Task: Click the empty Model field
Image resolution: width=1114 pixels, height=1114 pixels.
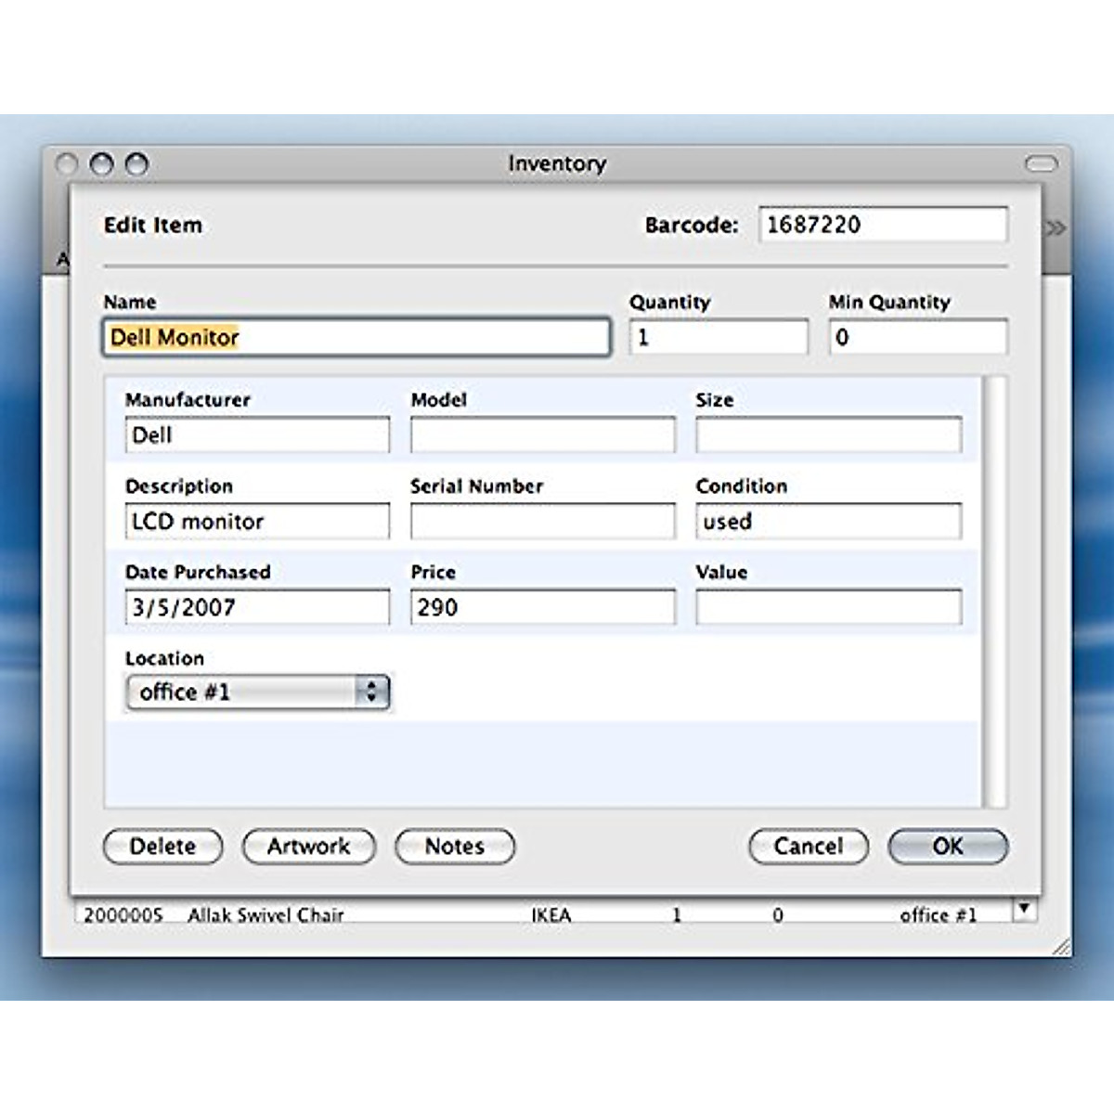Action: pos(542,435)
